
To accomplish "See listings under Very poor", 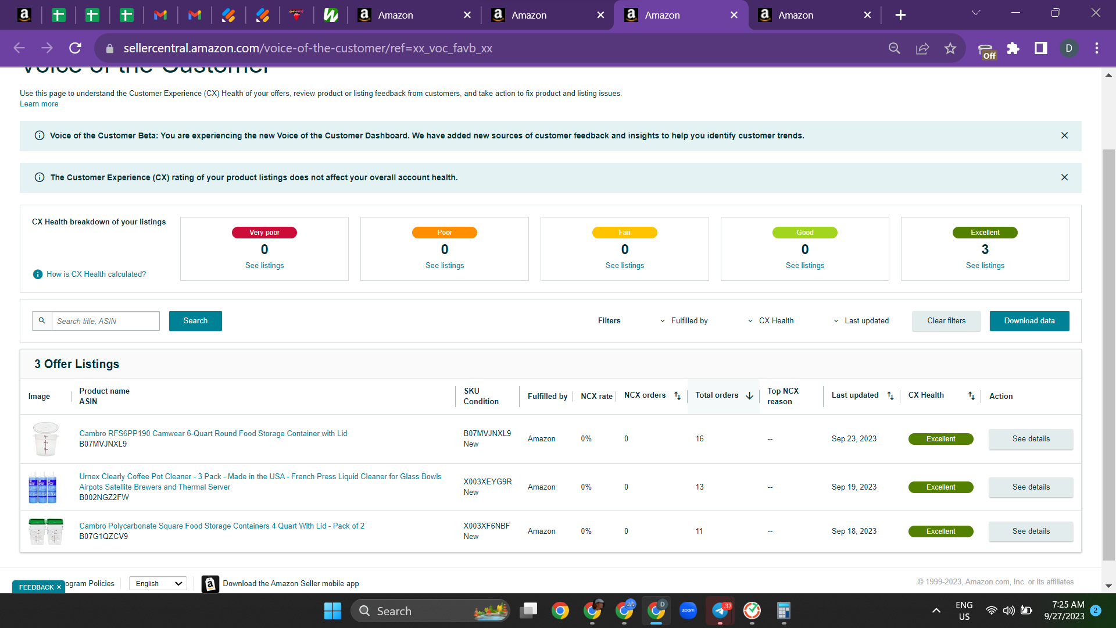I will (x=264, y=266).
